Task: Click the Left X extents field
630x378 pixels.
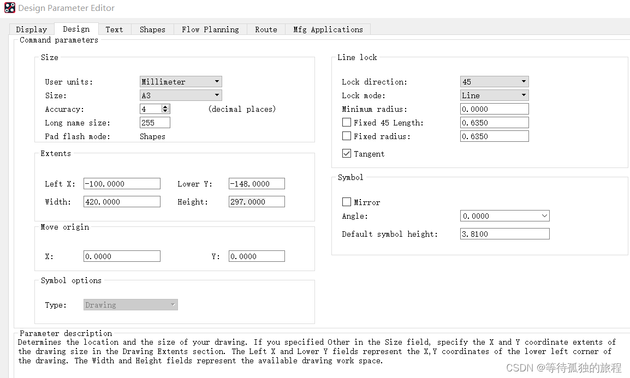Action: [x=122, y=184]
